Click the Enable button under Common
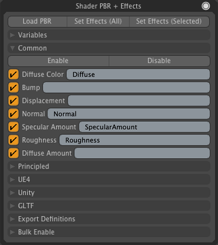The image size is (218, 245). click(x=58, y=61)
